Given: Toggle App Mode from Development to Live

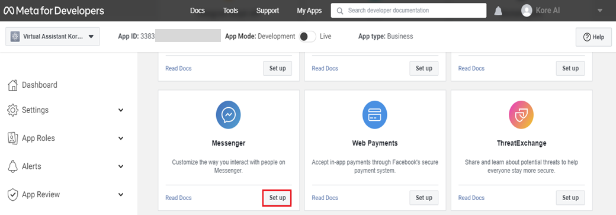Looking at the screenshot, I should [x=307, y=37].
